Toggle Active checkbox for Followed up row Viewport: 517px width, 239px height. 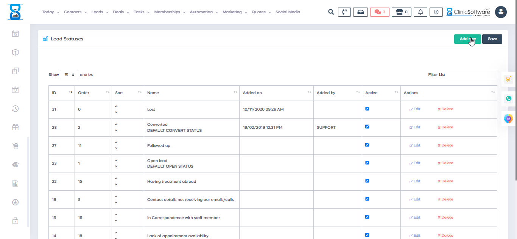(x=367, y=145)
